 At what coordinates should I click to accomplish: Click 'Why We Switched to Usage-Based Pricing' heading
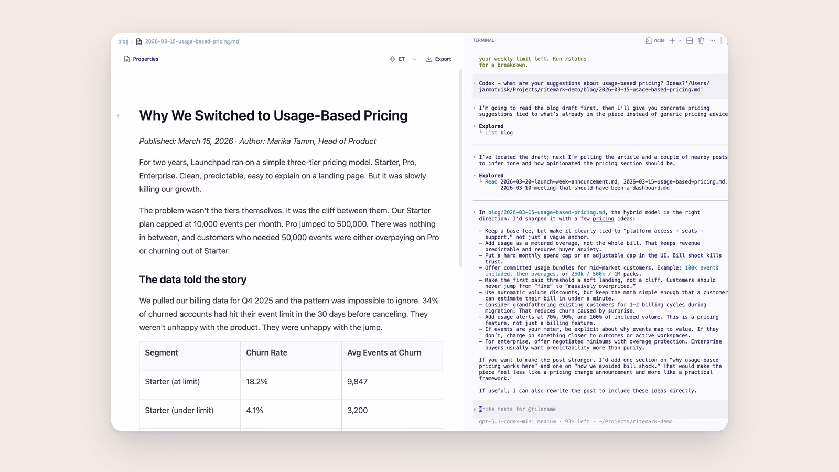(x=273, y=115)
